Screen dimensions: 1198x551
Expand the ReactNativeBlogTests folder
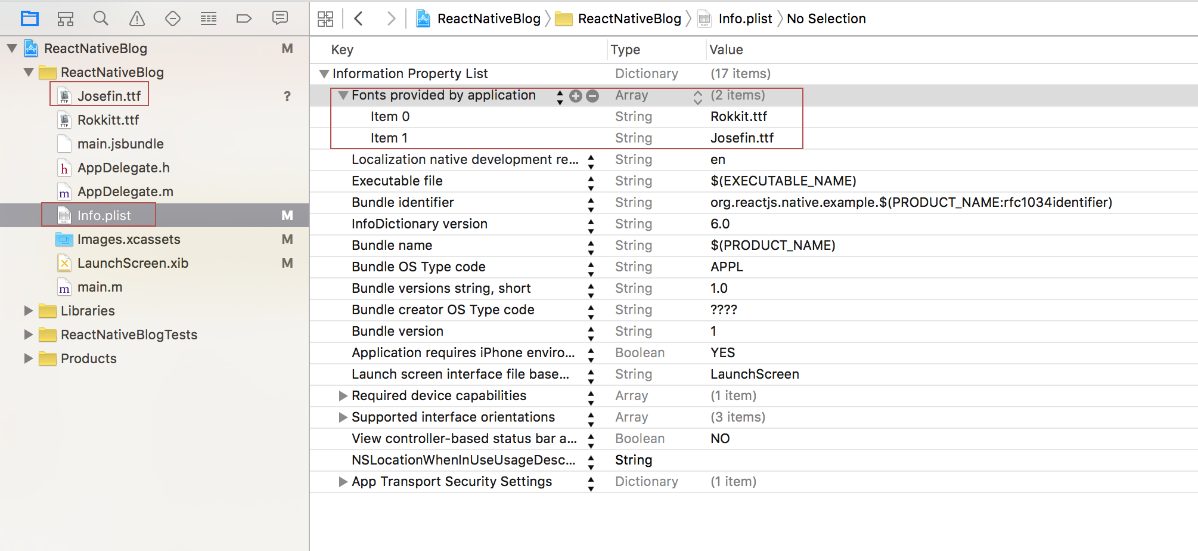click(28, 335)
